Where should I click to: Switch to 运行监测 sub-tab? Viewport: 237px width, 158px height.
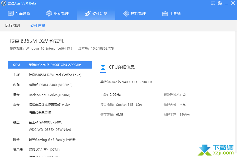(x=12, y=26)
